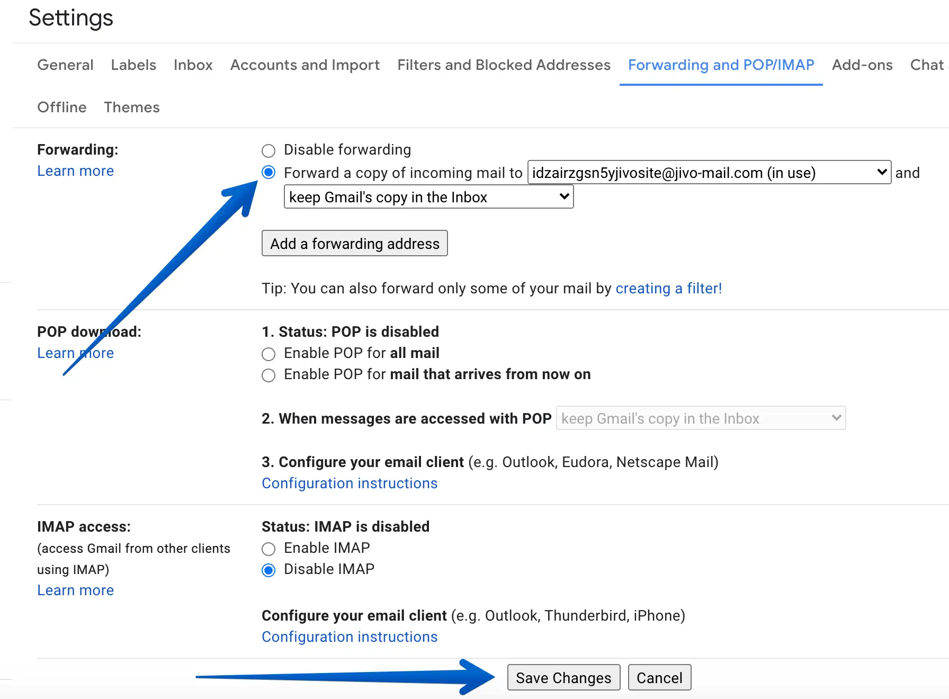Image resolution: width=949 pixels, height=699 pixels.
Task: Go to the Accounts and Import tab
Action: pos(305,65)
